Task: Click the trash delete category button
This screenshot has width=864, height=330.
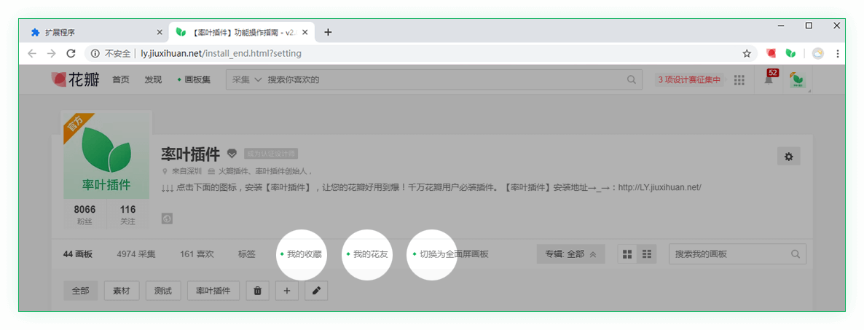Action: tap(257, 291)
